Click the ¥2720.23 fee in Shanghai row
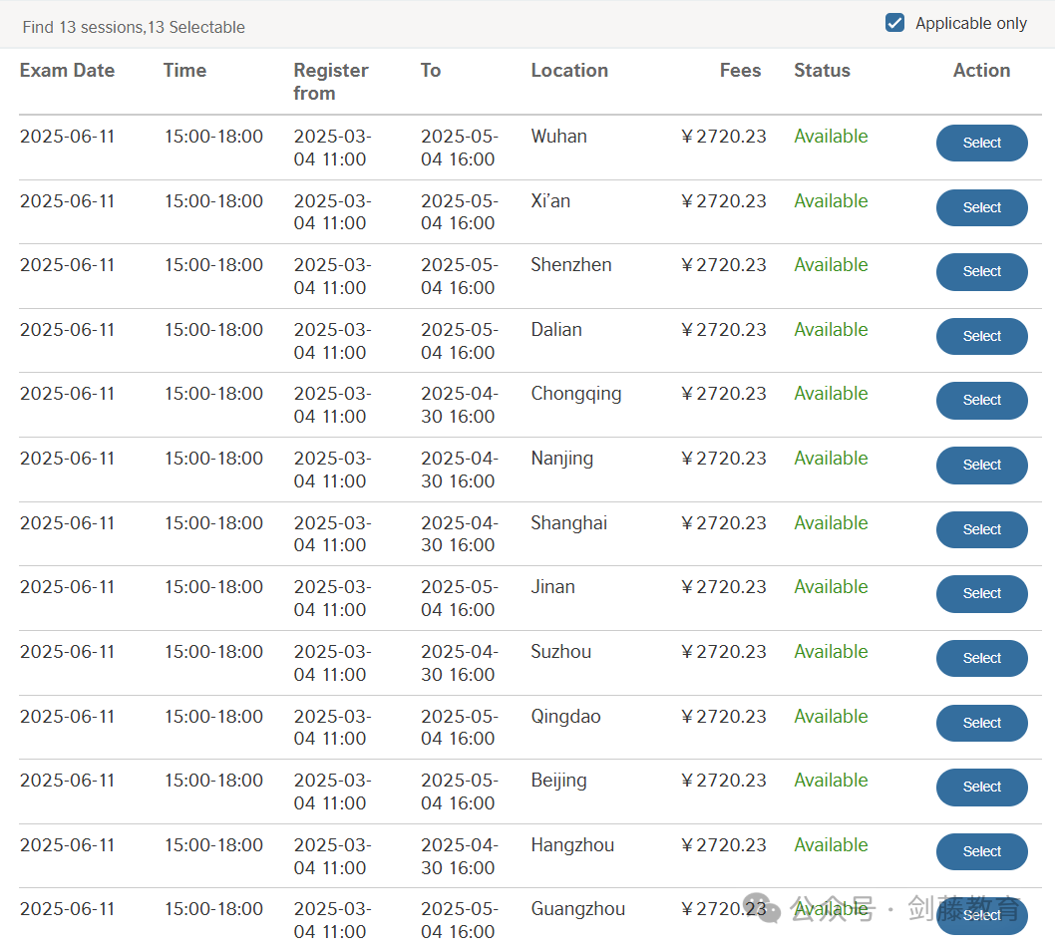The width and height of the screenshot is (1055, 951). pyautogui.click(x=723, y=523)
